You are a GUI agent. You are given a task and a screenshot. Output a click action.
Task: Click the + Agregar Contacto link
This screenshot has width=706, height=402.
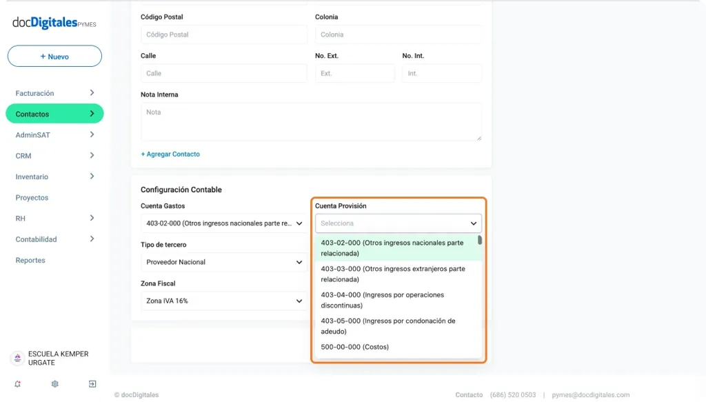[x=170, y=154]
